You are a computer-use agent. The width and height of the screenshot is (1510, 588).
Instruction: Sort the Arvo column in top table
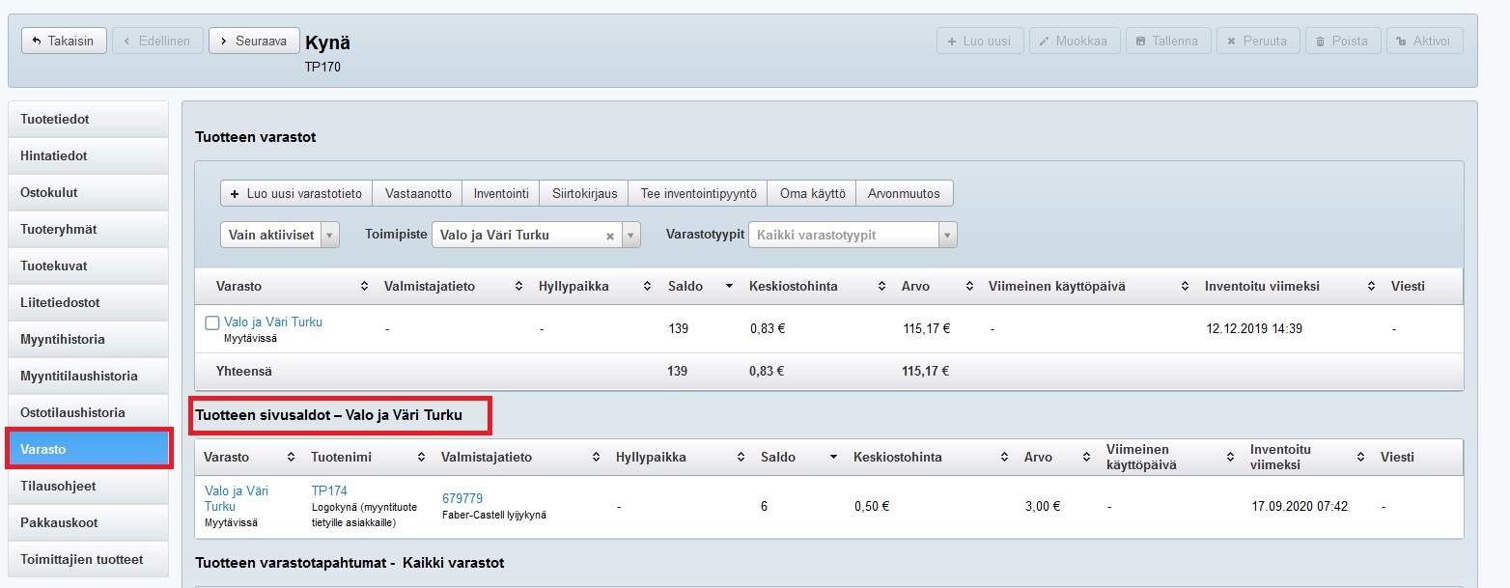[x=967, y=287]
